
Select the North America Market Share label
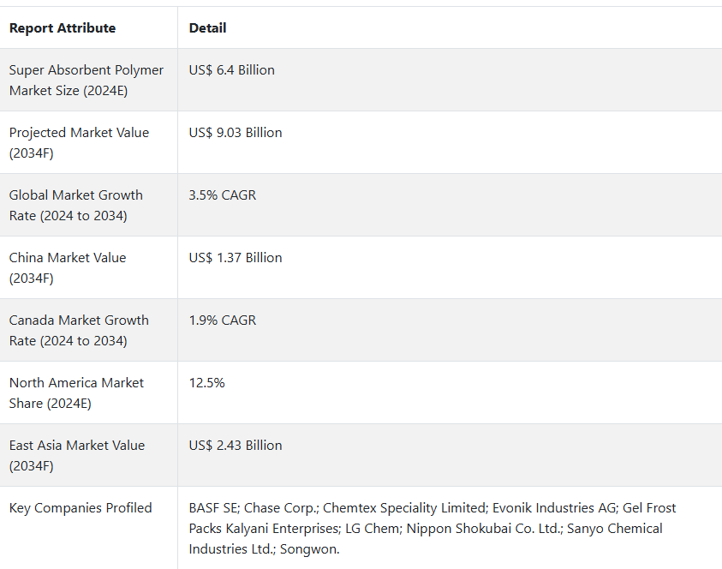click(x=76, y=392)
